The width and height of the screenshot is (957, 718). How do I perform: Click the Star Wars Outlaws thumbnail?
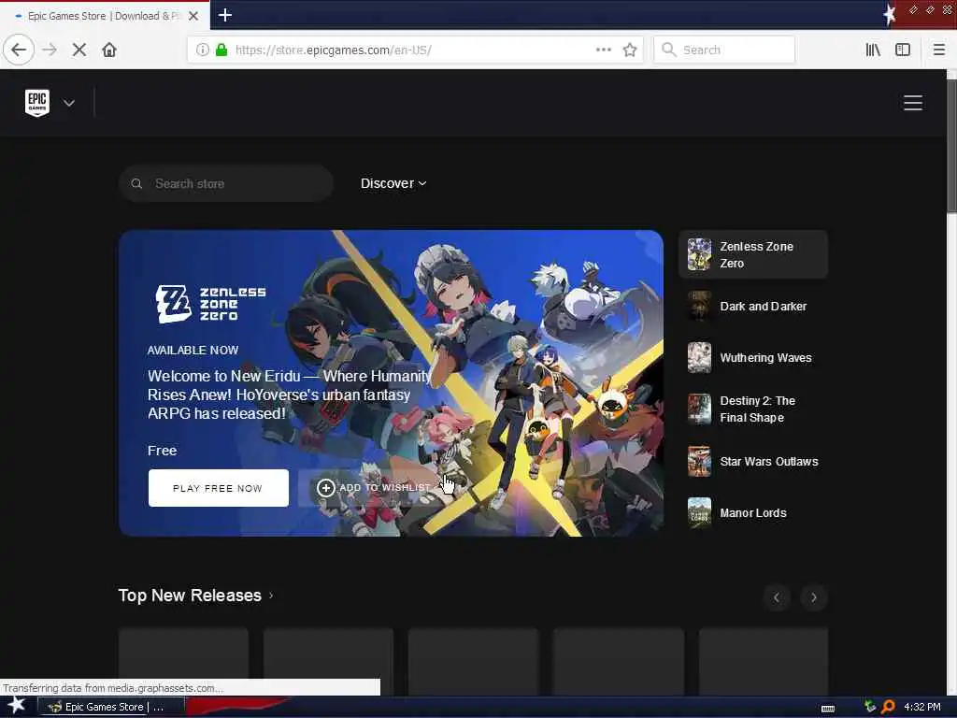pos(699,462)
